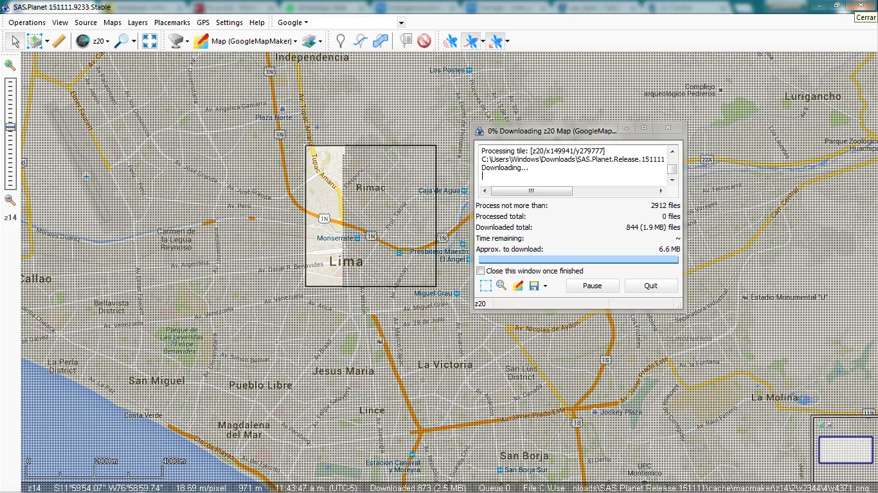The height and width of the screenshot is (493, 878).
Task: Click the blue download progress bar
Action: pyautogui.click(x=578, y=260)
